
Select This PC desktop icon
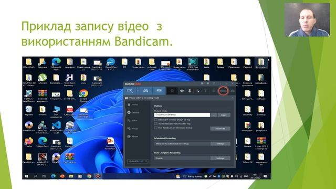56,112
